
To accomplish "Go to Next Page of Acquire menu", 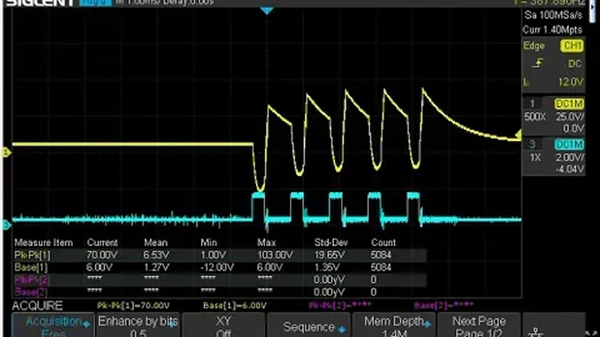I will point(479,325).
